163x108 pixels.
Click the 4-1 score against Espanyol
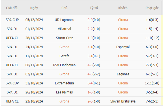(x=90, y=47)
